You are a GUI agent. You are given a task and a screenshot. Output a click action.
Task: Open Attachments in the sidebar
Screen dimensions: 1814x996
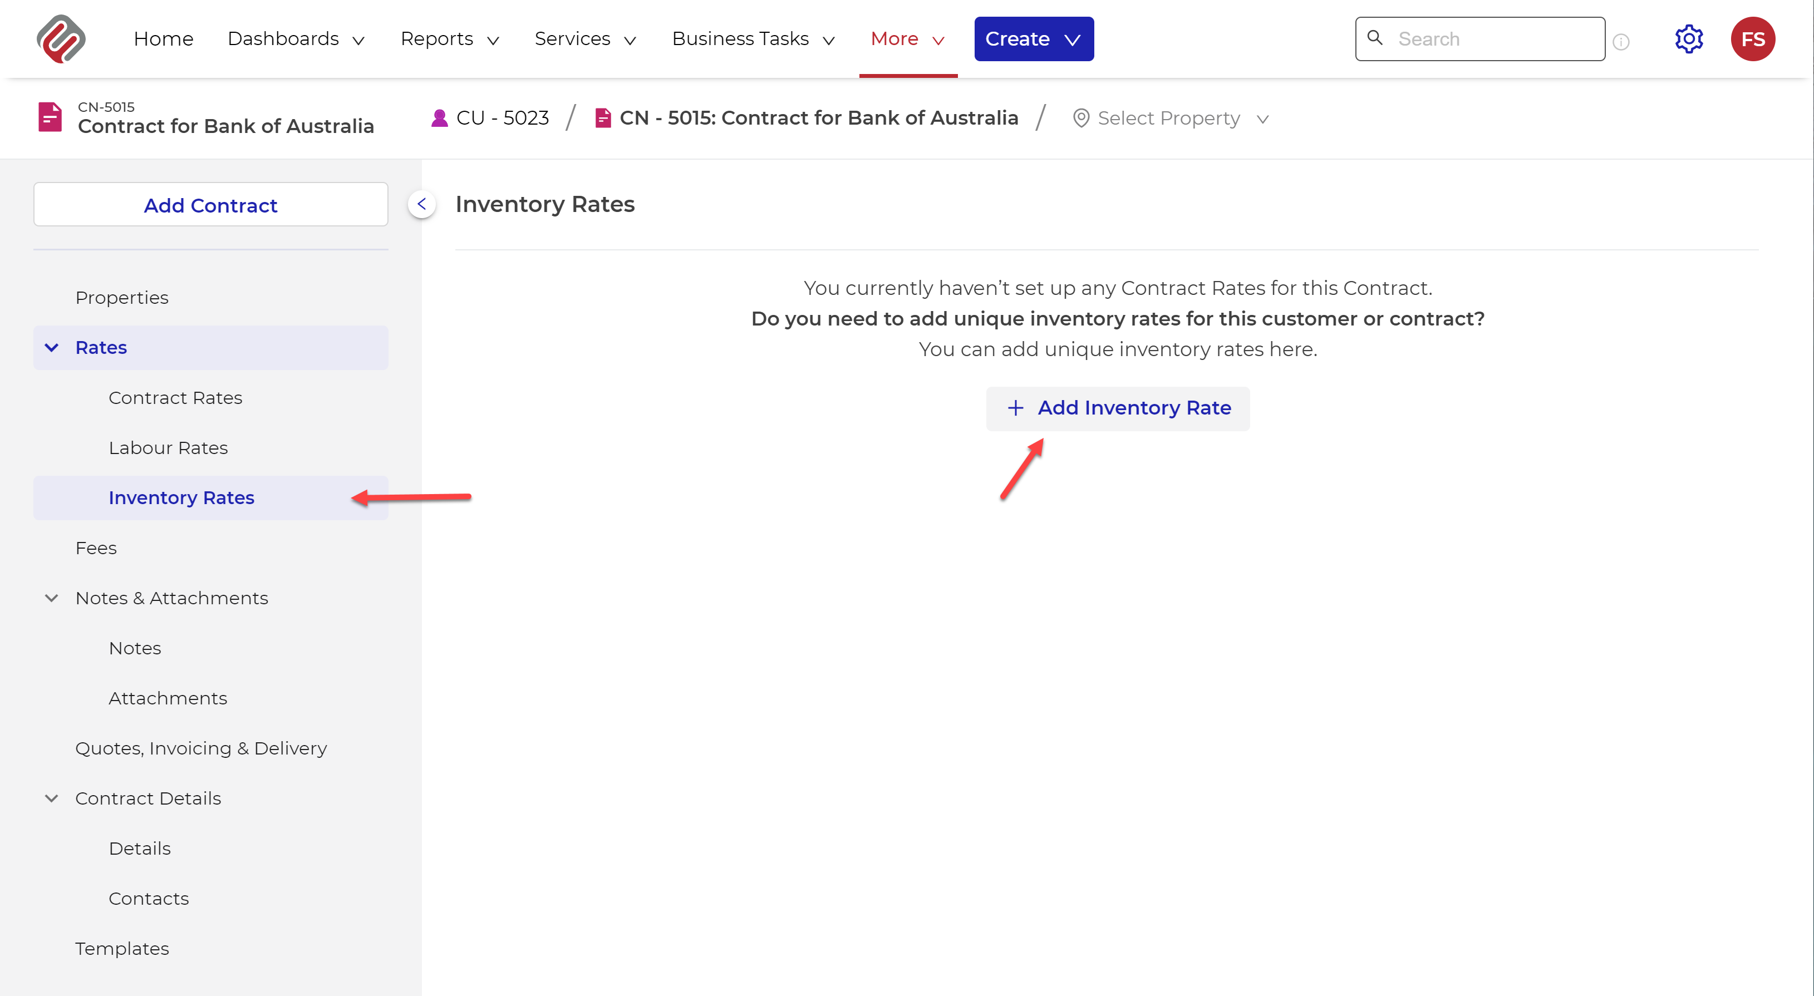pyautogui.click(x=168, y=698)
